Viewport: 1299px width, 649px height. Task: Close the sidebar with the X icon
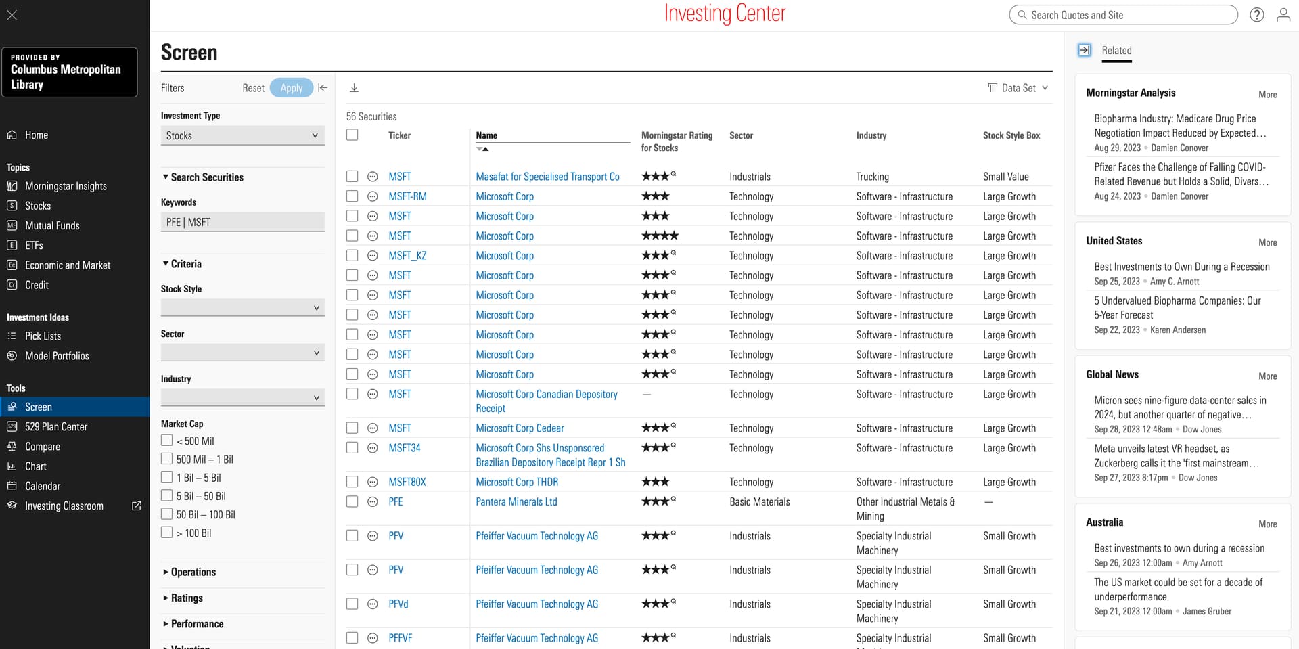12,14
